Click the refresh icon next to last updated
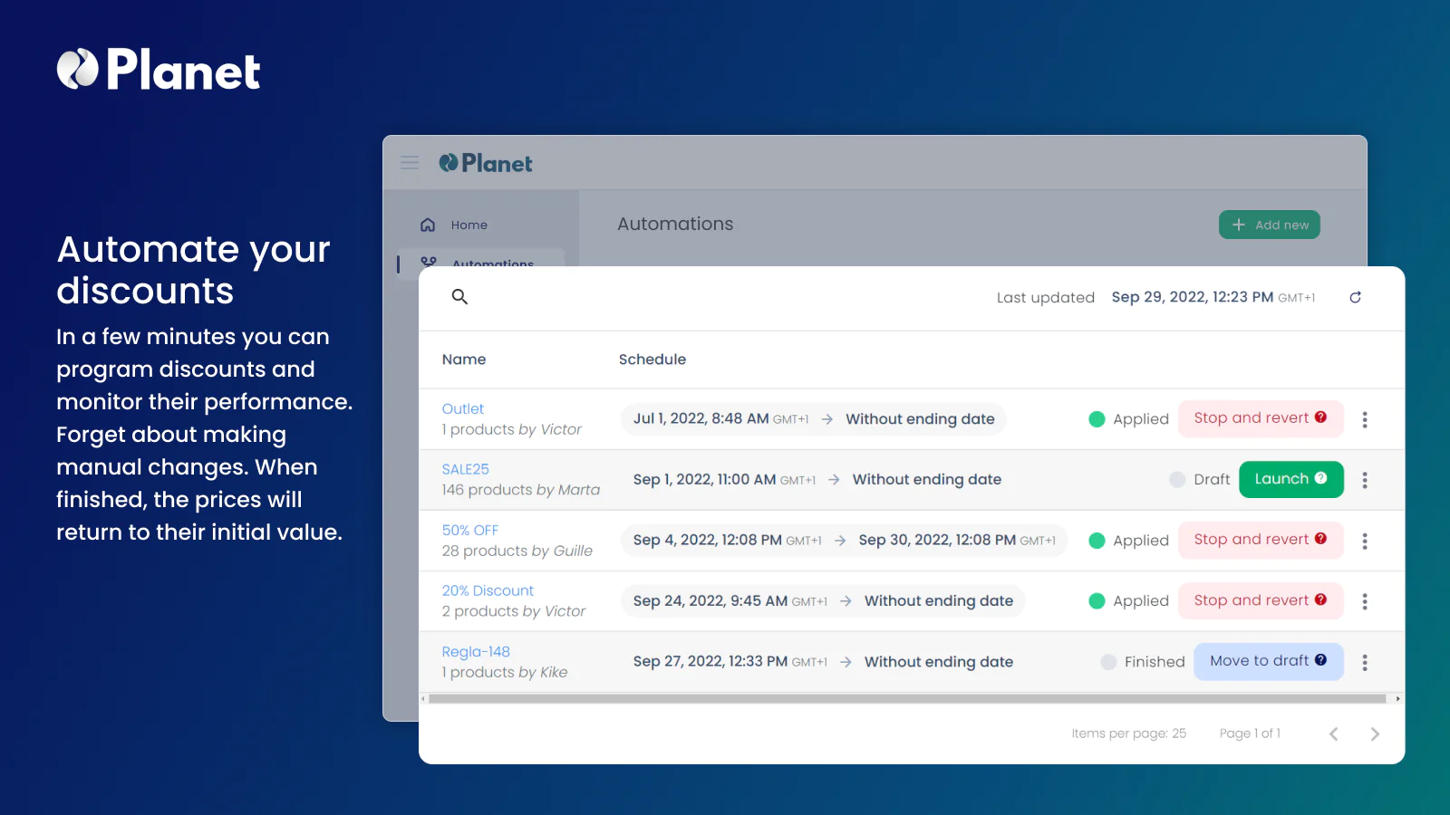This screenshot has height=815, width=1450. point(1355,296)
